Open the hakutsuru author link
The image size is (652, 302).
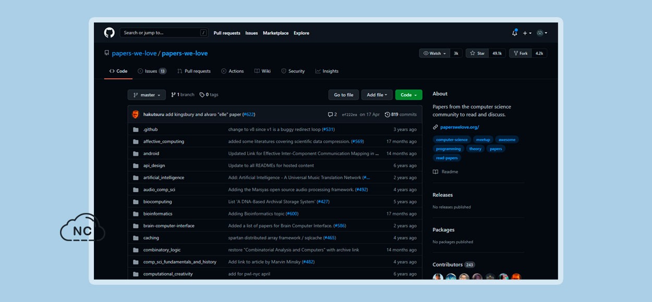(x=154, y=114)
